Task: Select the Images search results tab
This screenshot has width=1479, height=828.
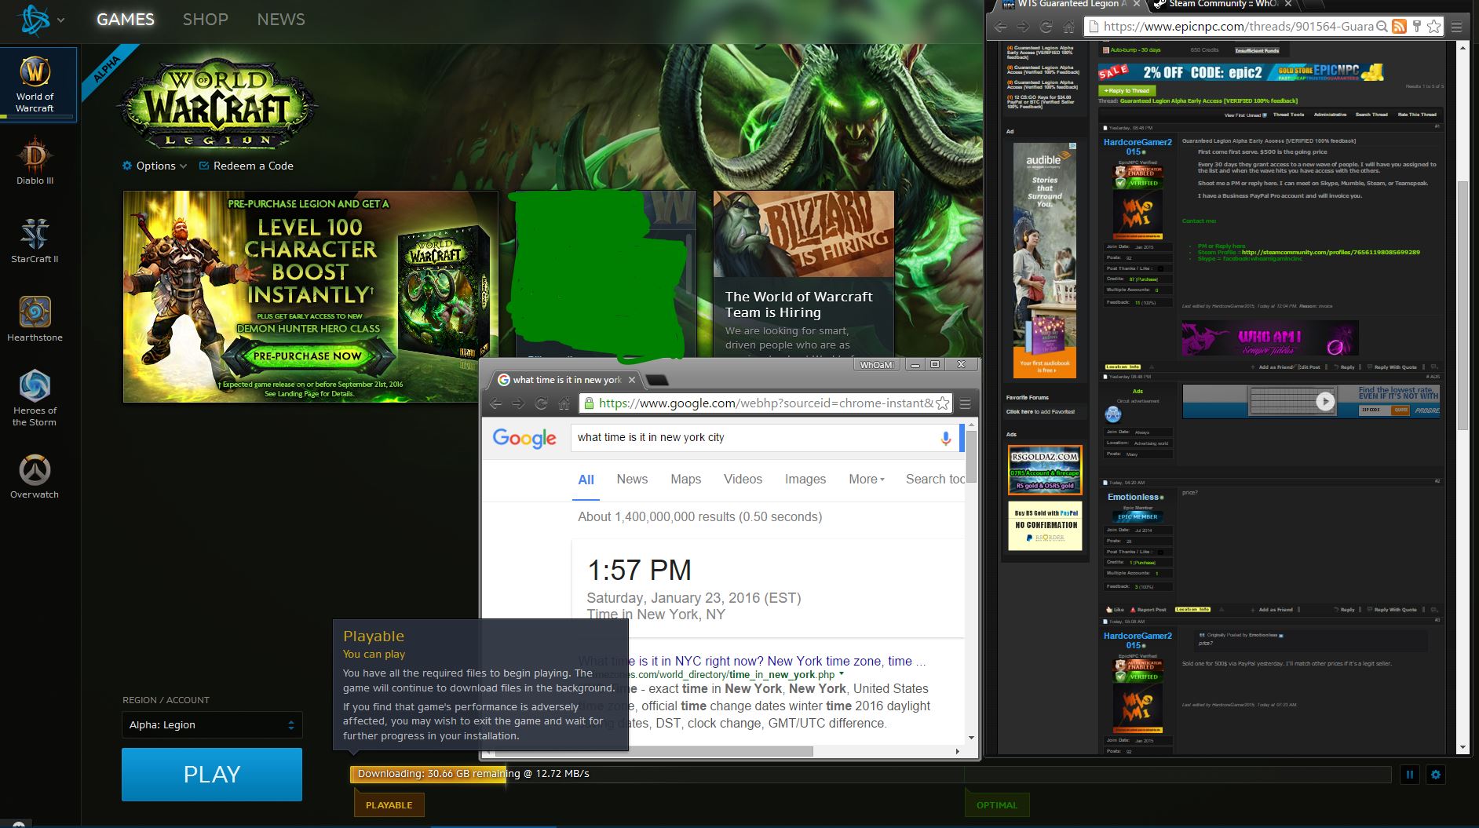Action: [805, 479]
